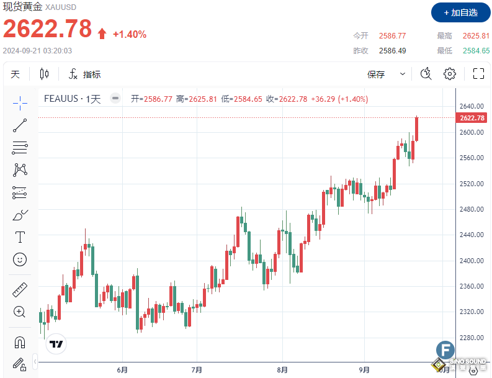The image size is (492, 378).
Task: Open the 天 timeframe interval dropdown
Action: (16, 74)
